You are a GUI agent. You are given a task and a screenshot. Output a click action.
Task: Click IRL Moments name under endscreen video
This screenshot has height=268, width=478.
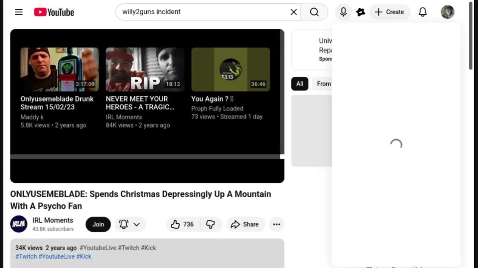(x=124, y=117)
